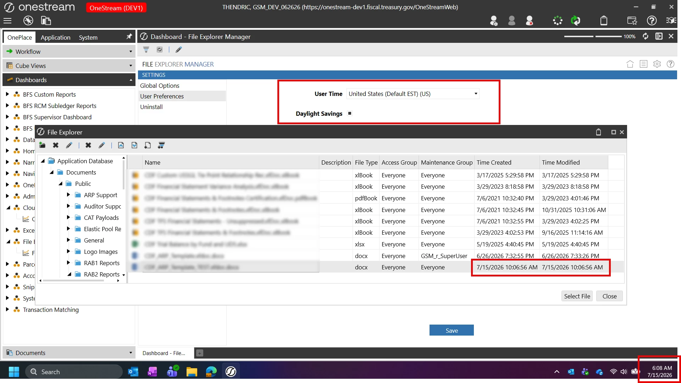Expand the BFS Custom Reports tree node
This screenshot has width=681, height=383.
pyautogui.click(x=7, y=95)
